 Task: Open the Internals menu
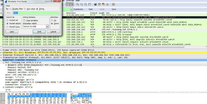[x=70, y=1]
